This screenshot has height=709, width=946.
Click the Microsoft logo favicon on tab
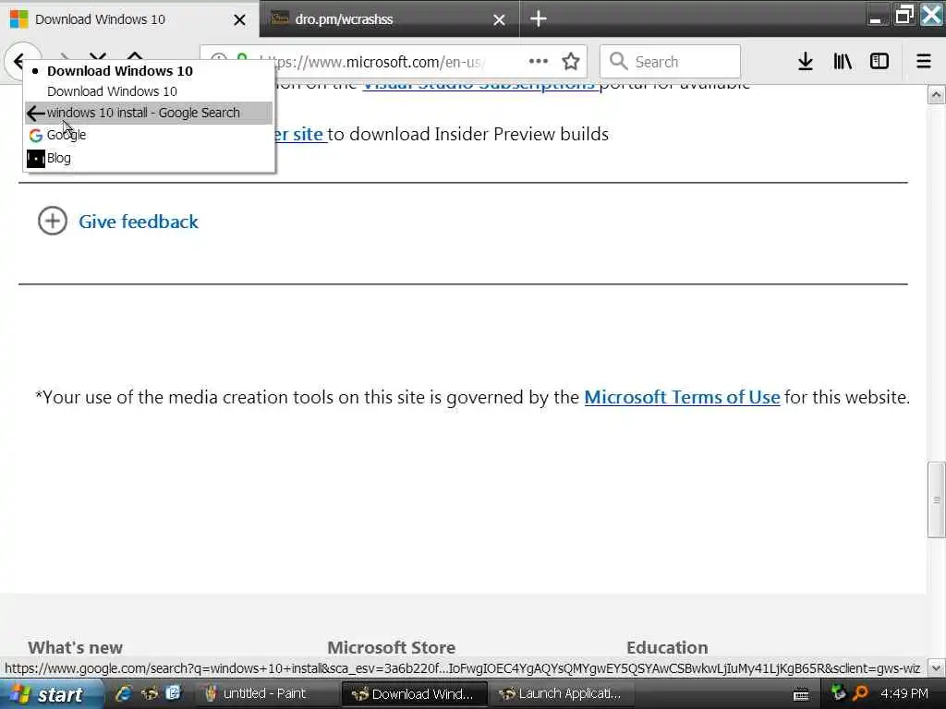(x=18, y=19)
